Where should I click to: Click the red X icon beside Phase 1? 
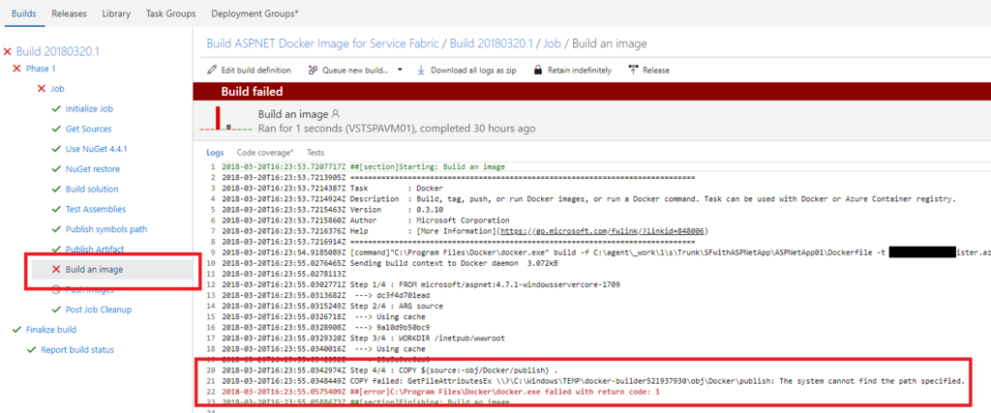coord(17,69)
